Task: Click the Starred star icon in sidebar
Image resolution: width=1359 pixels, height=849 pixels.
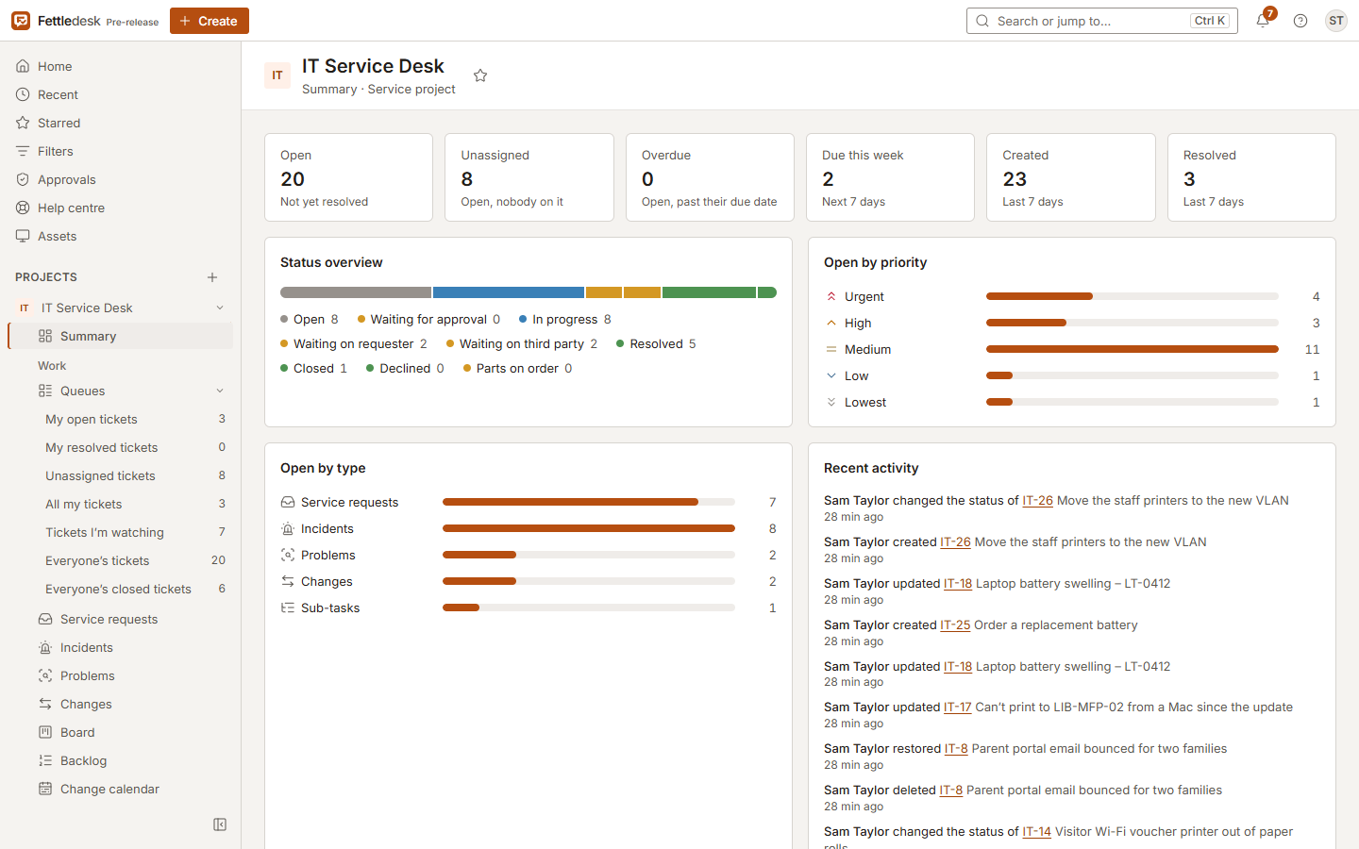Action: [x=23, y=123]
